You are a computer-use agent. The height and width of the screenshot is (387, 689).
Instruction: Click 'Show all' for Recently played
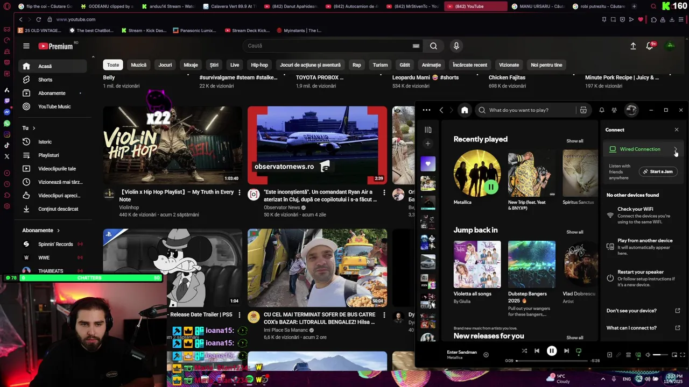[574, 141]
